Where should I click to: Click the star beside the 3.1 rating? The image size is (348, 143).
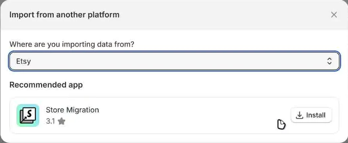click(x=62, y=121)
